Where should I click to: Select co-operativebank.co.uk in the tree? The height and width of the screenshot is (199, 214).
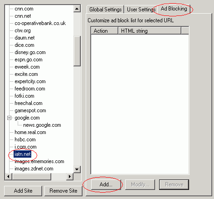click(x=40, y=23)
